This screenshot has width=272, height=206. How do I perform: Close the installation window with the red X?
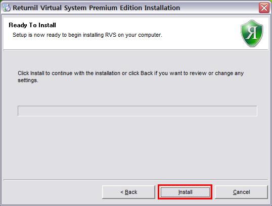[264, 8]
